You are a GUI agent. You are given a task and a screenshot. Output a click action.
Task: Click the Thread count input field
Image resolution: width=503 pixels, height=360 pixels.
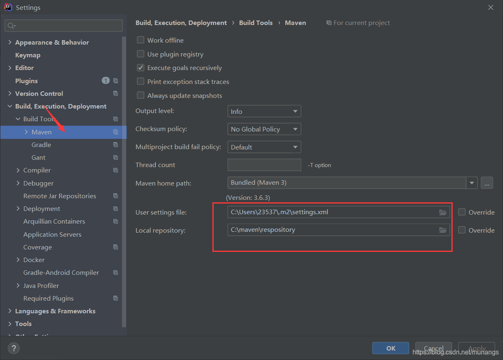click(x=264, y=165)
